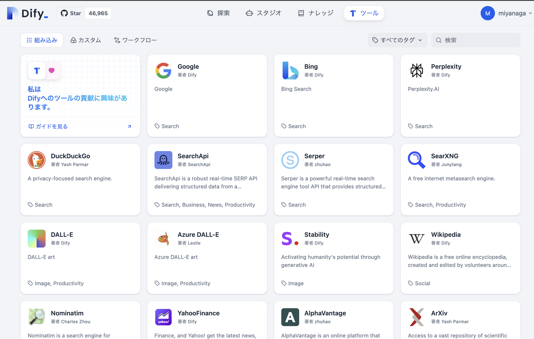The image size is (534, 339).
Task: Click the Google logo icon
Action: coord(164,71)
